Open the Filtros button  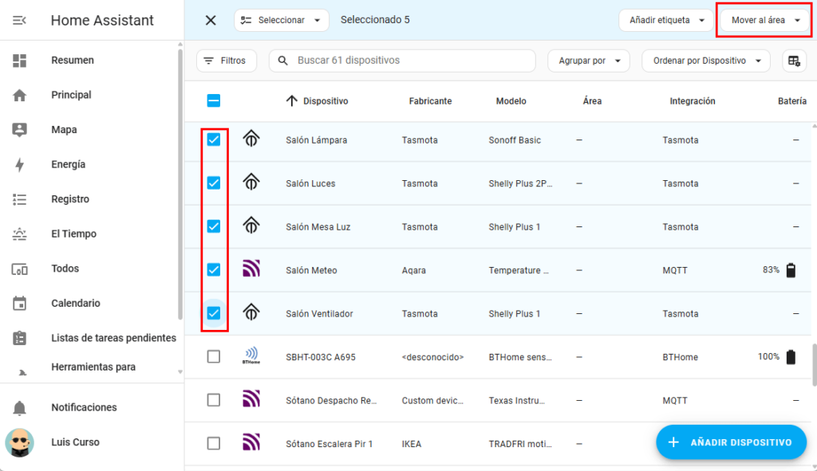(x=226, y=61)
